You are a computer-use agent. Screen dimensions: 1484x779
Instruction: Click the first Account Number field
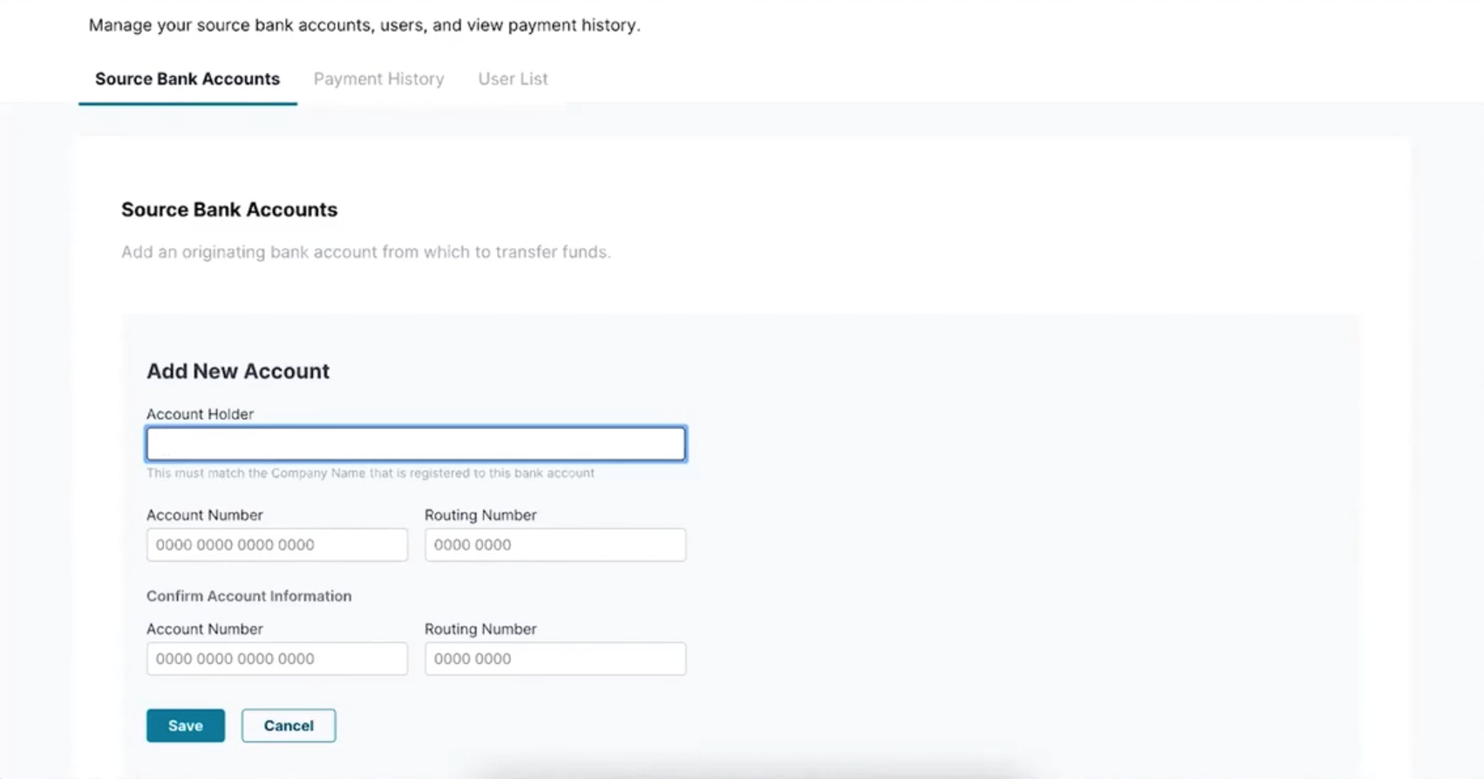click(277, 545)
